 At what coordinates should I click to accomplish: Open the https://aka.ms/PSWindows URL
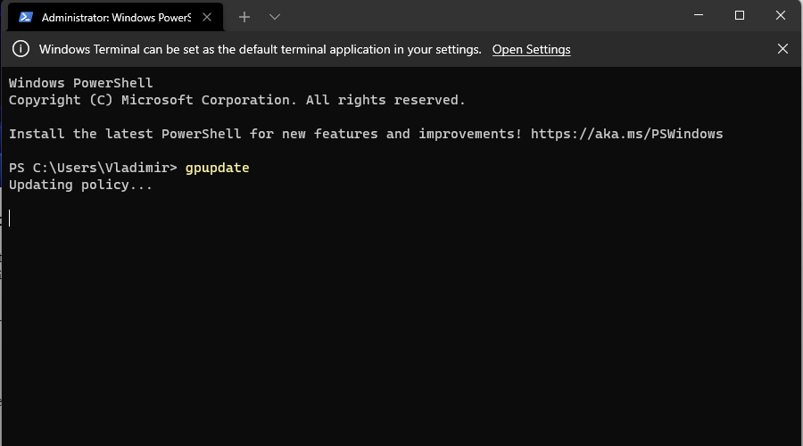[x=626, y=134]
